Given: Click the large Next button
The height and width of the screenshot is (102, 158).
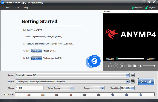Looking at the screenshot, I should point(146,82).
